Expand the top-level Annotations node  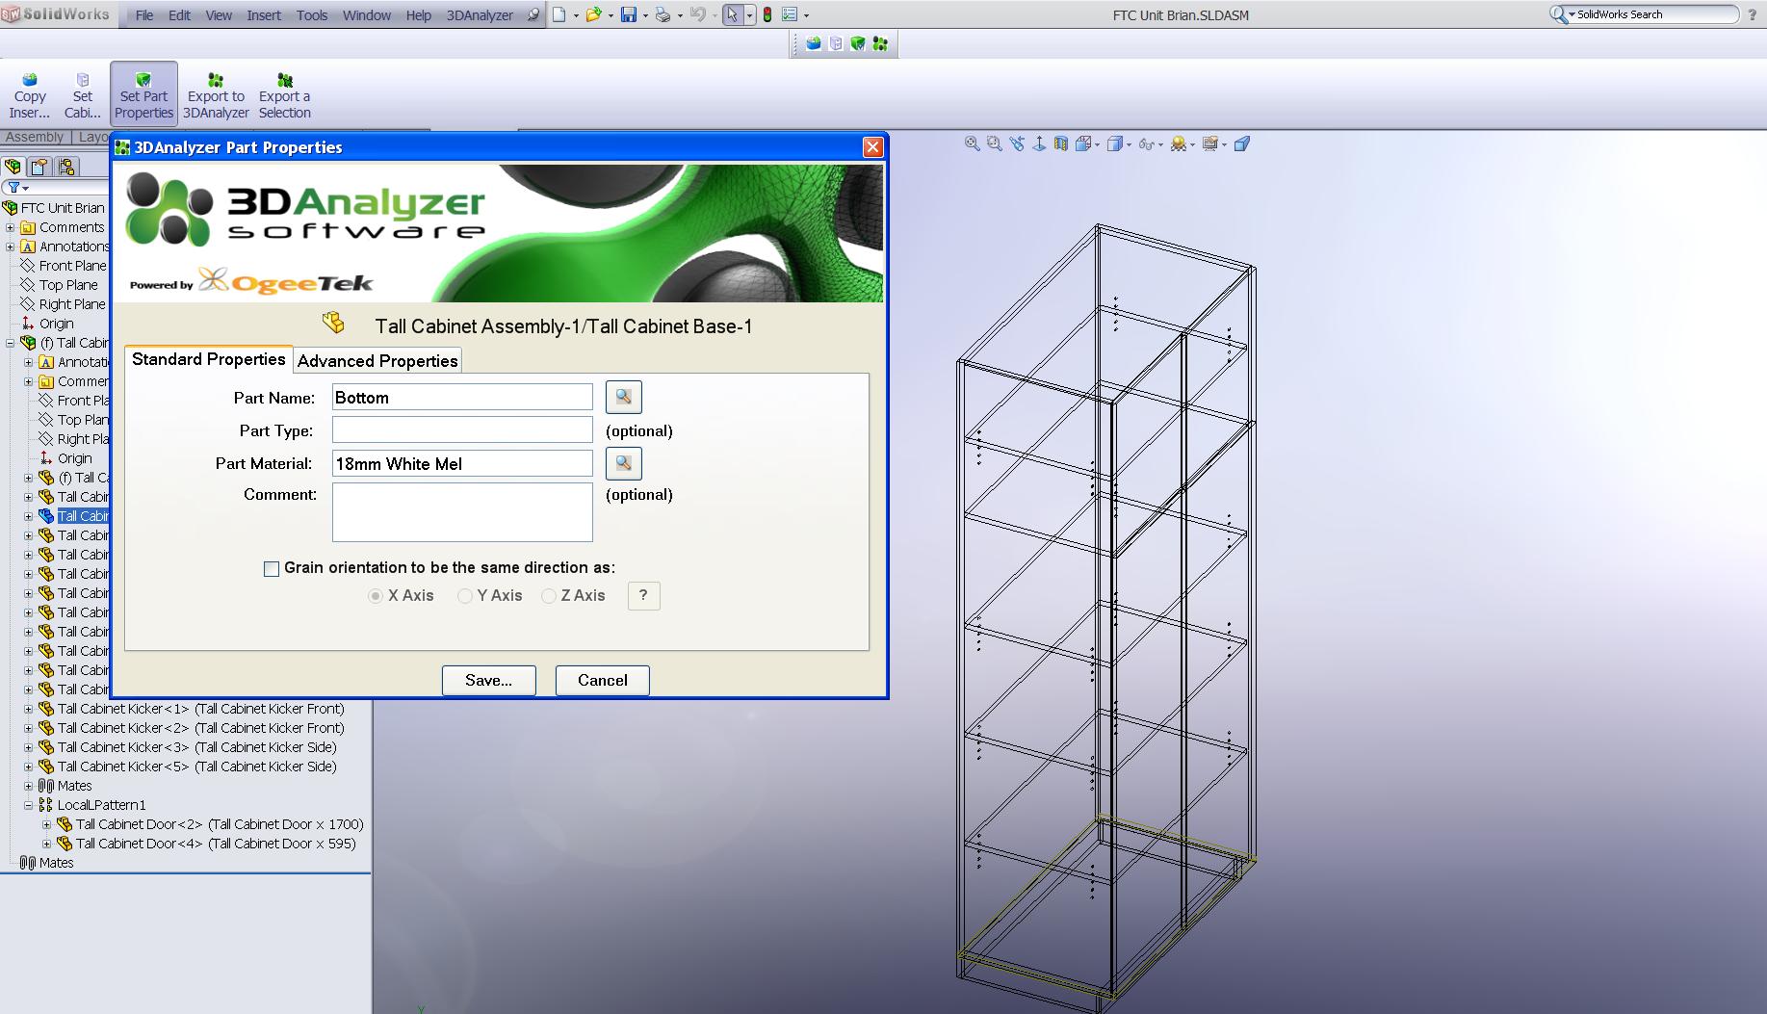pyautogui.click(x=11, y=247)
